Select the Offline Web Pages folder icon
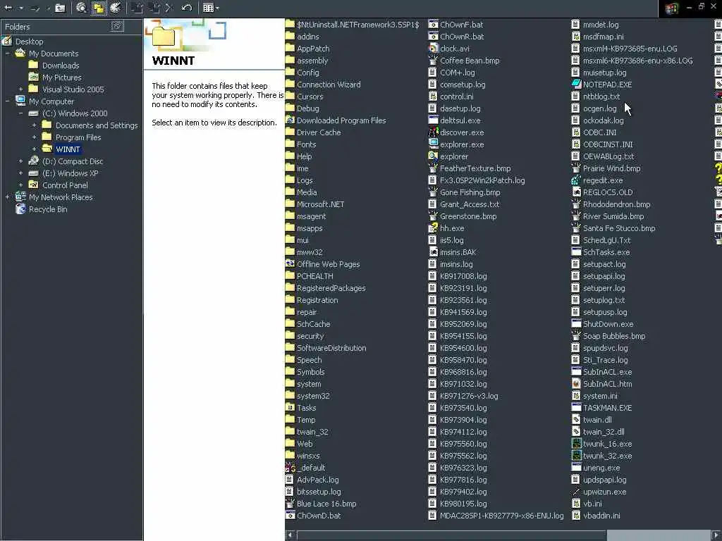This screenshot has height=541, width=722. pyautogui.click(x=290, y=263)
